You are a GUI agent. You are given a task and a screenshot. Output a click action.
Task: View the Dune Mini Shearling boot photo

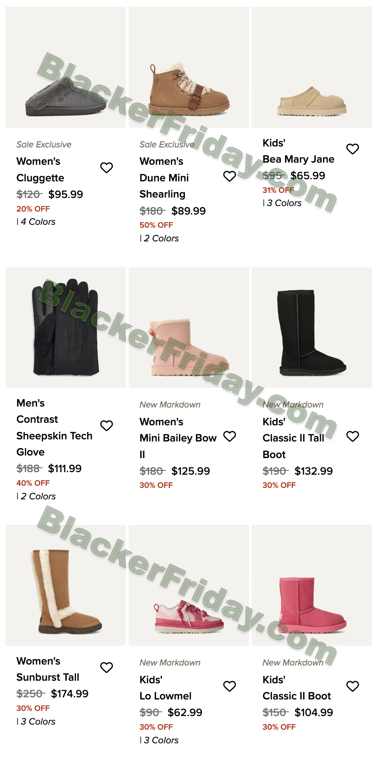(189, 67)
